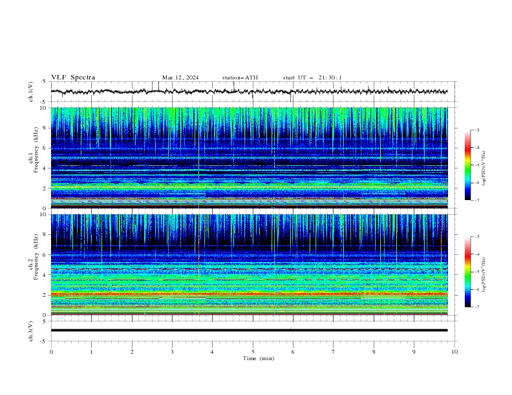The width and height of the screenshot is (512, 395).
Task: Click the "ch.1(V)" waveform axis label
Action: pyautogui.click(x=31, y=92)
